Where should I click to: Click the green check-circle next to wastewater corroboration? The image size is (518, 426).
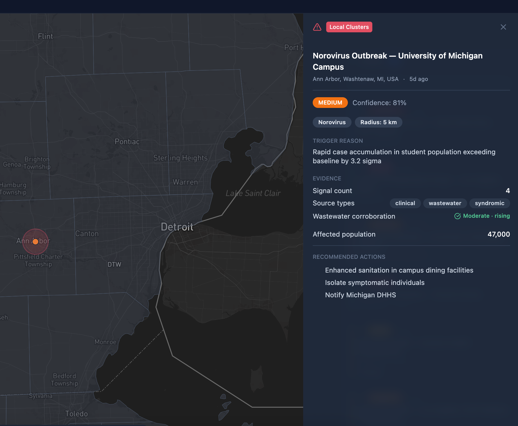pyautogui.click(x=457, y=216)
